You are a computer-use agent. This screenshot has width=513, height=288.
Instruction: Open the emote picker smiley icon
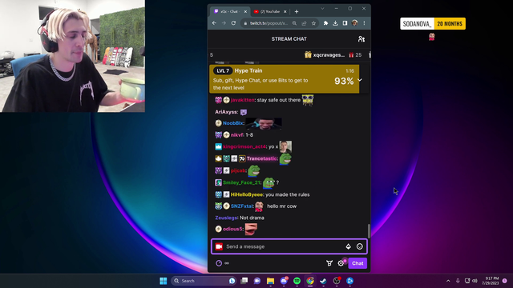[360, 246]
